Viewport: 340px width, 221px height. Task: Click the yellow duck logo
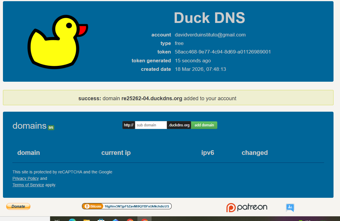(x=58, y=42)
